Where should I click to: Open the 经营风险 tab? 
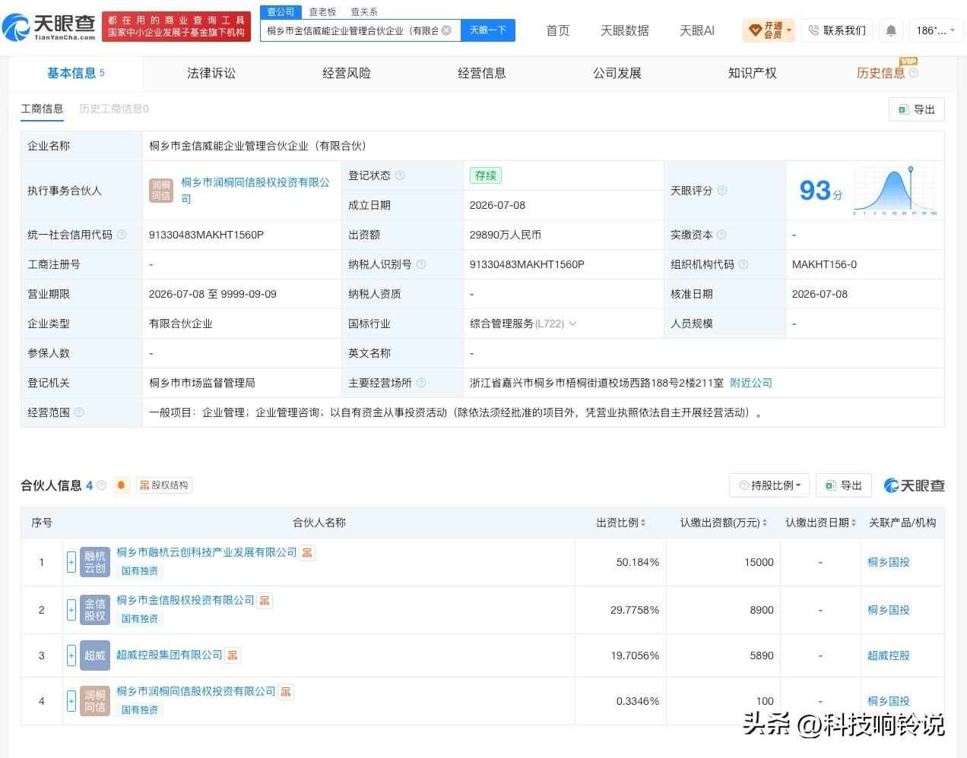[x=347, y=73]
